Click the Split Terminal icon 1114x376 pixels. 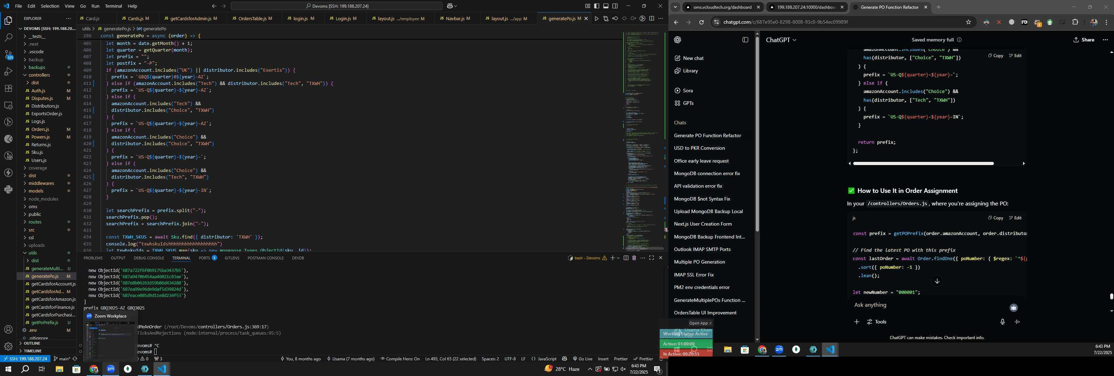626,258
